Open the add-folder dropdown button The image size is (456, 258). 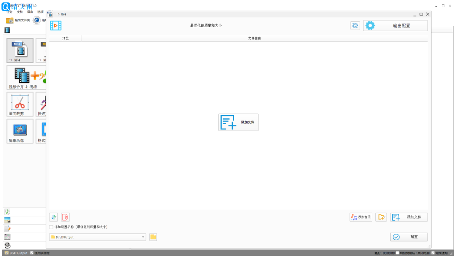(381, 217)
